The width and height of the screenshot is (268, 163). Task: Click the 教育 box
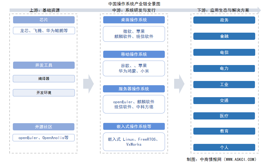224,131
